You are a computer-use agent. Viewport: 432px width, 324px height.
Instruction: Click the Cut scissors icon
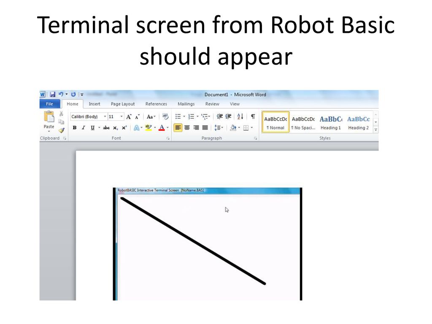[61, 113]
